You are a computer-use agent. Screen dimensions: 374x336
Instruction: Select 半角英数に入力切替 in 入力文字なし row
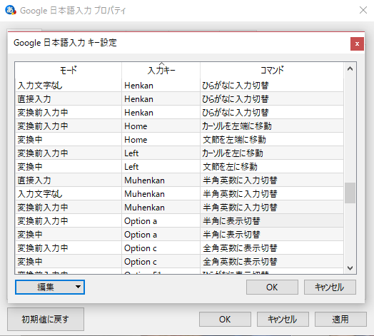click(x=272, y=194)
